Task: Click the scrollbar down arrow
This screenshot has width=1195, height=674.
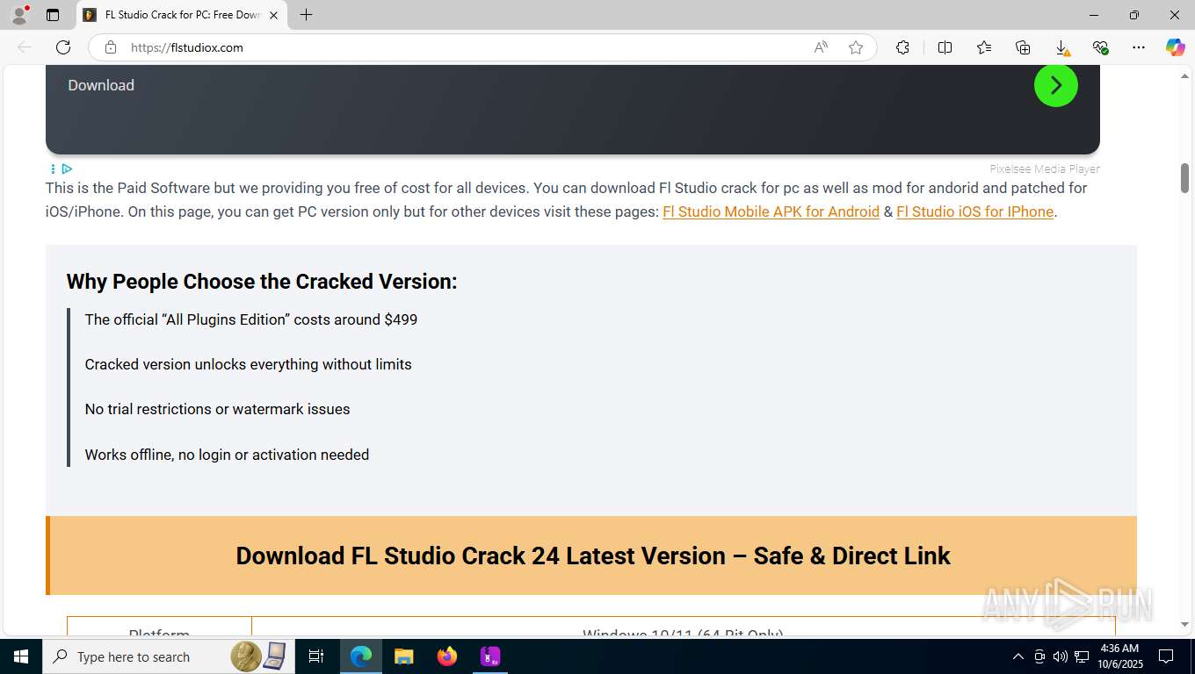Action: (x=1184, y=624)
